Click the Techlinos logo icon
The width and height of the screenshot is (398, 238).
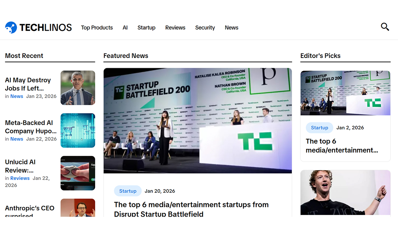pos(11,27)
